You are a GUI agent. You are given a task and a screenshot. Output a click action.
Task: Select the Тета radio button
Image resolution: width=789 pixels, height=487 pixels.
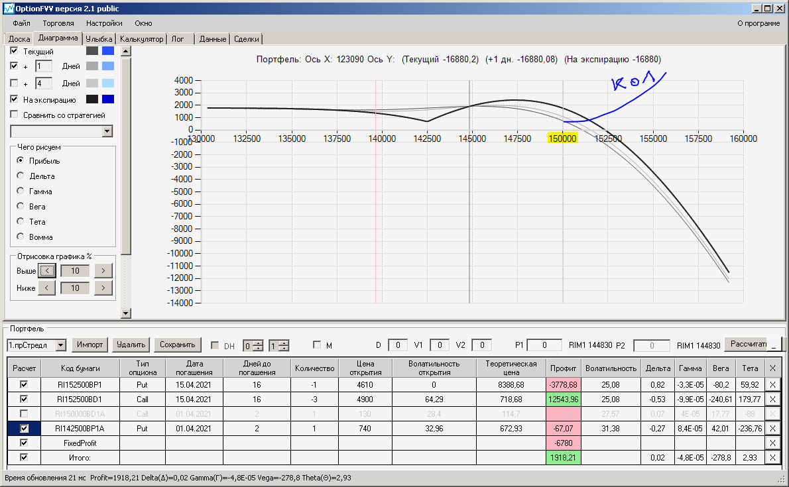(x=20, y=221)
